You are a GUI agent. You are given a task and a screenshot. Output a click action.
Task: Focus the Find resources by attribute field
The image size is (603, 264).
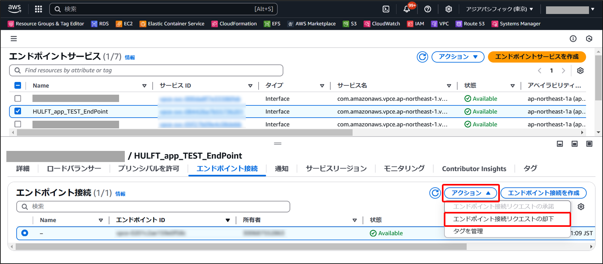tap(146, 71)
